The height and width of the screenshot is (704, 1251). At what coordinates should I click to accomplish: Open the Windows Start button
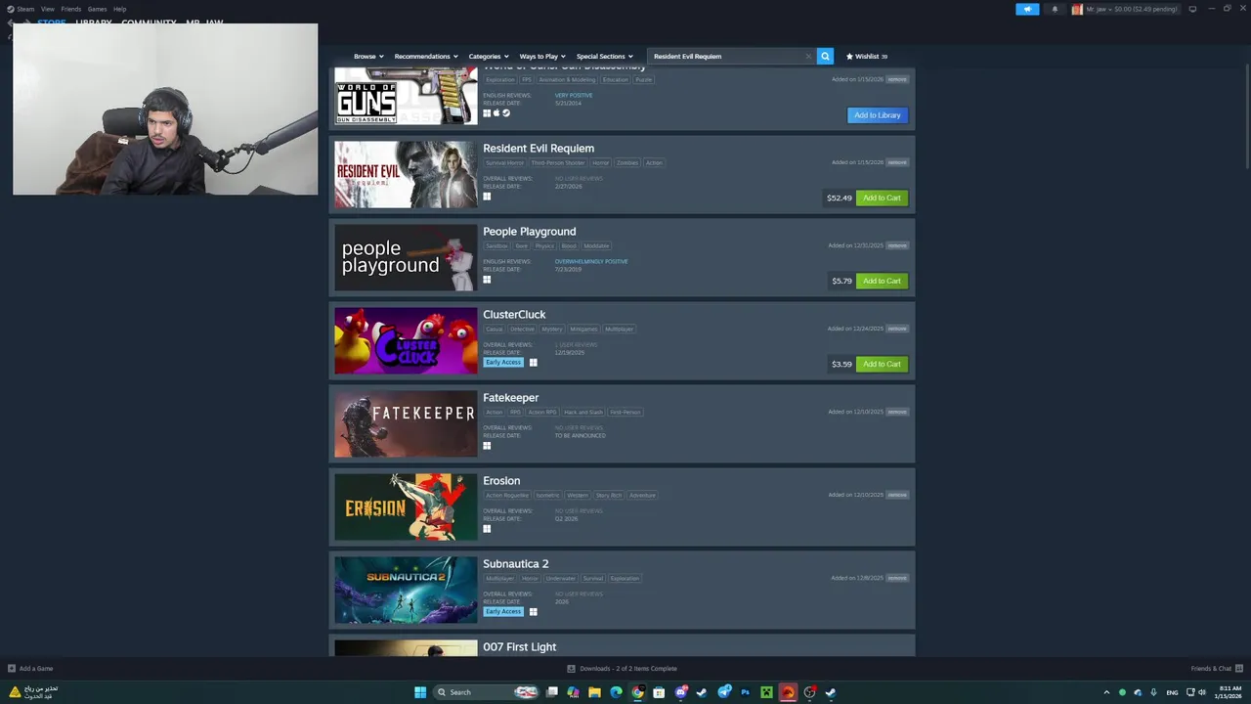[x=420, y=692]
